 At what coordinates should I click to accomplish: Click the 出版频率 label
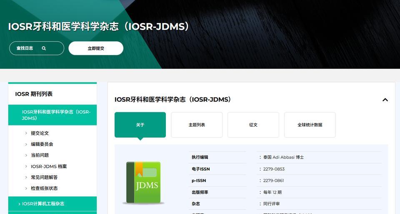point(200,192)
